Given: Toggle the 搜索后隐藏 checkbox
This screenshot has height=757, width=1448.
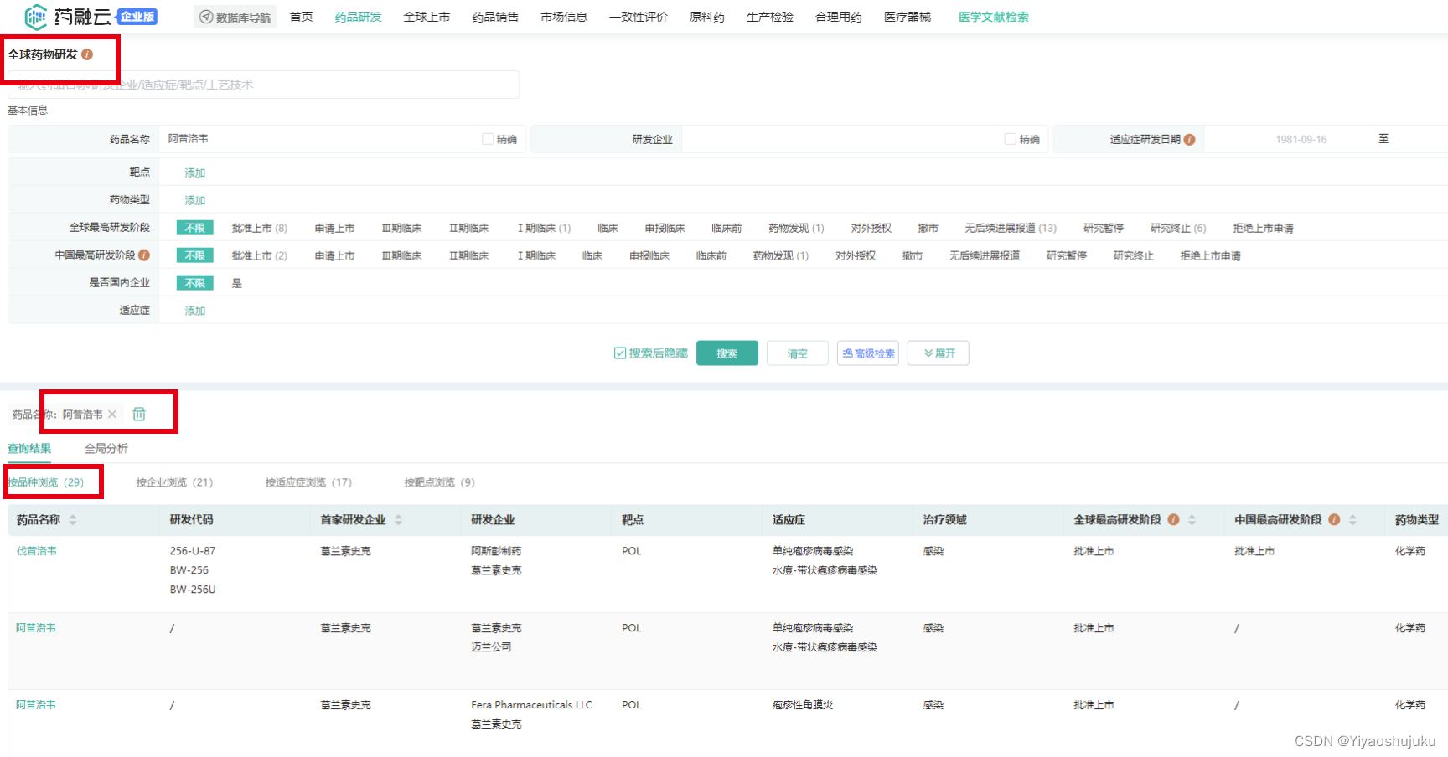Looking at the screenshot, I should 620,353.
